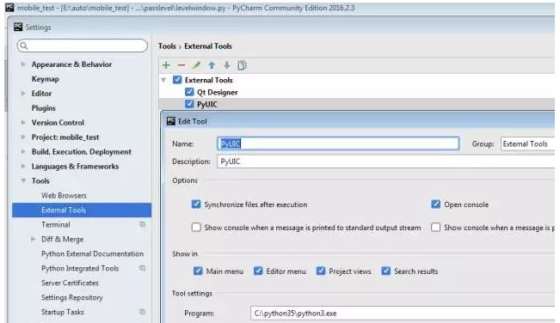This screenshot has height=323, width=560.
Task: Uncheck the Open console option
Action: [x=436, y=204]
